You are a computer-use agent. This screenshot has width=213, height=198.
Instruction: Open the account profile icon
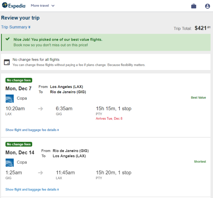pos(207,6)
